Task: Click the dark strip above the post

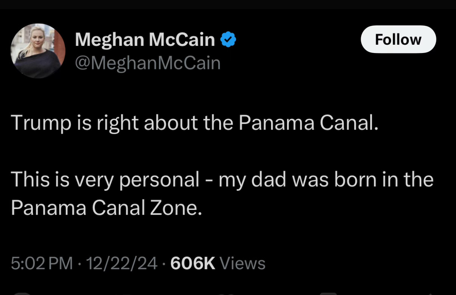Action: pos(228,4)
